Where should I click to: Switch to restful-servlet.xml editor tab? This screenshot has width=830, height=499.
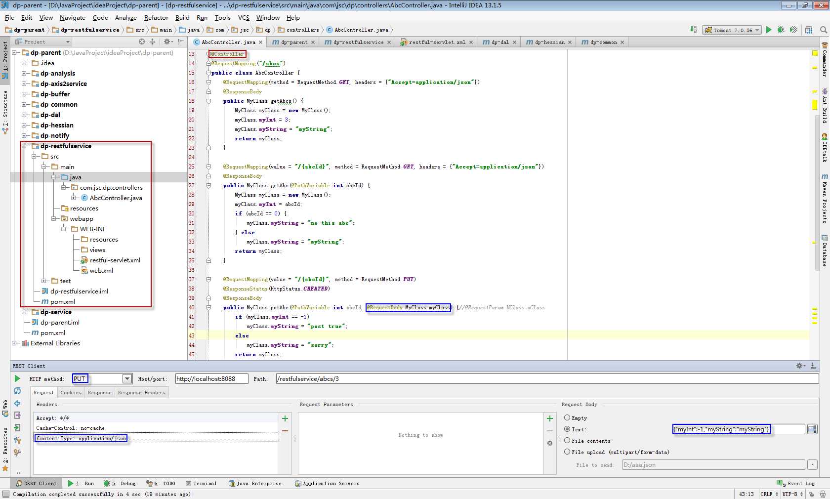[x=437, y=42]
